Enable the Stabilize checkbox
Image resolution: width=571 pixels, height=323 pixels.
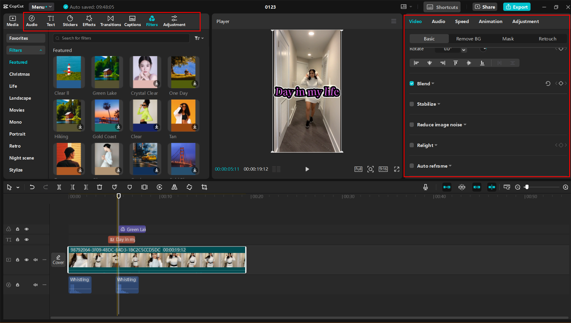pyautogui.click(x=411, y=104)
